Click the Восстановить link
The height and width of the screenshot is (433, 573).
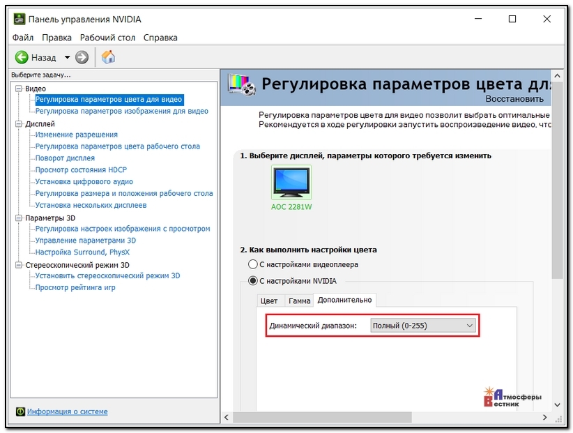click(x=514, y=99)
